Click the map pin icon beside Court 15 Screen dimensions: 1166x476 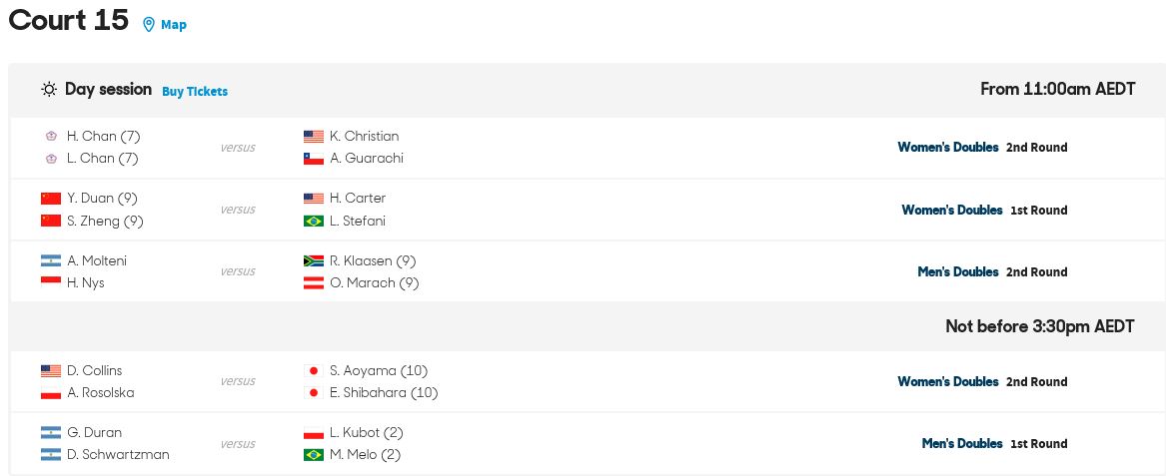click(149, 25)
